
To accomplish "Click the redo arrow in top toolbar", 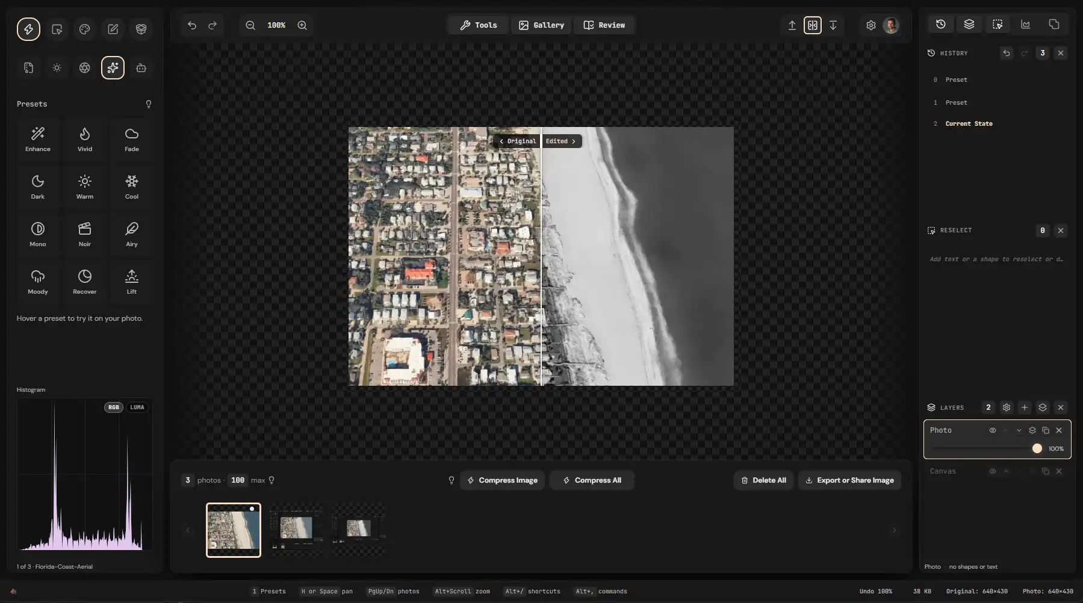I will tap(213, 25).
